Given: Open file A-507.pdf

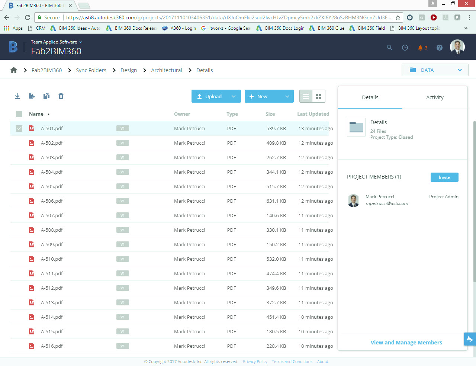Looking at the screenshot, I should point(52,215).
